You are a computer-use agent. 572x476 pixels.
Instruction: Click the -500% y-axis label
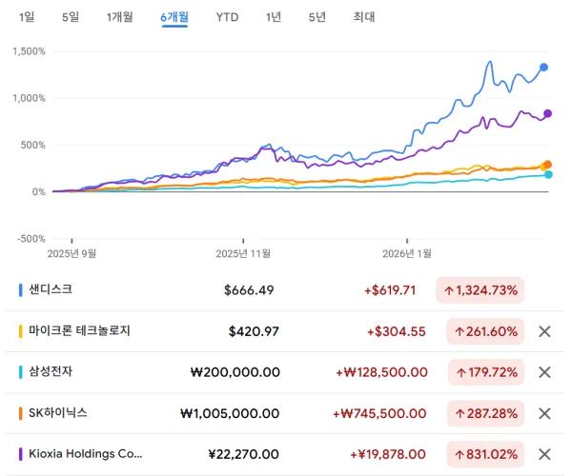(x=31, y=239)
